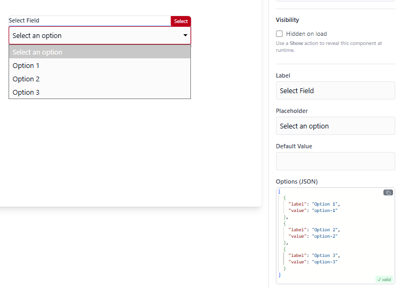Click the dropdown caret arrow of Select Field

click(x=186, y=35)
